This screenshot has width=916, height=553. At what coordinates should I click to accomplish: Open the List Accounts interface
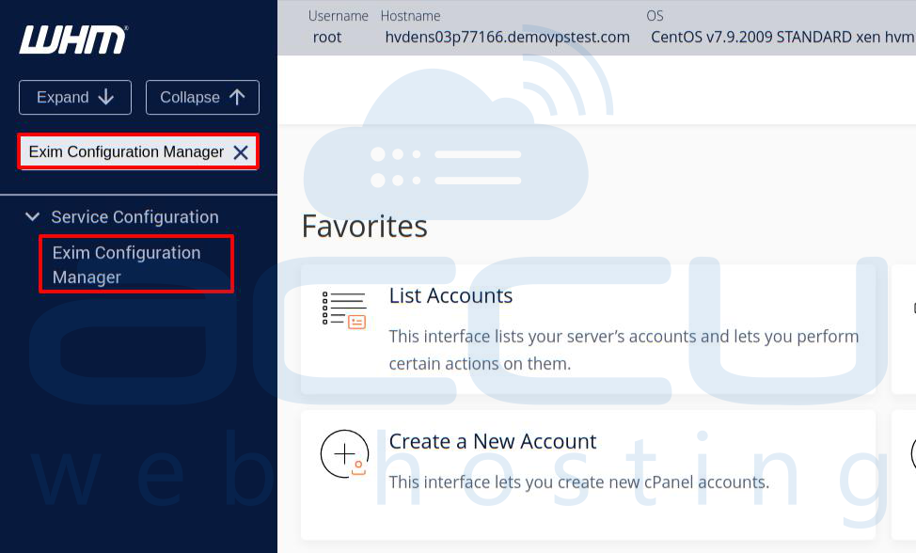[450, 295]
